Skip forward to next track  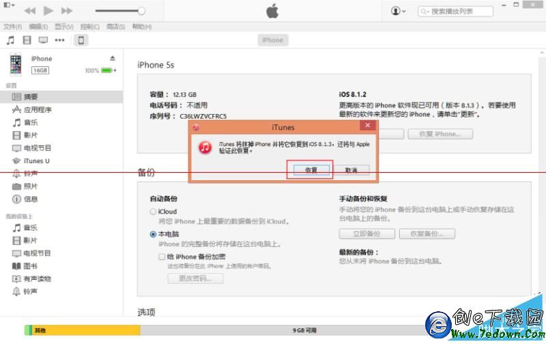pyautogui.click(x=67, y=11)
